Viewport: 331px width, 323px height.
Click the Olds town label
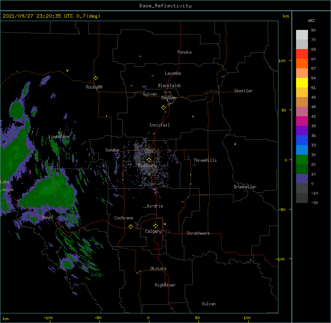point(149,151)
